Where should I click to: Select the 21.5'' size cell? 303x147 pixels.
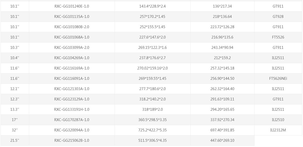(x=15, y=140)
